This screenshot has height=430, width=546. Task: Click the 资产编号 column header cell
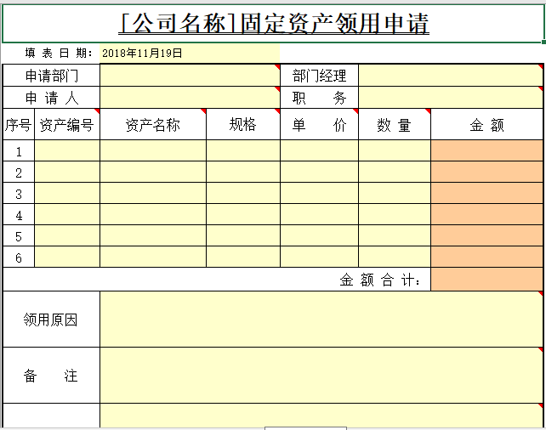[x=67, y=125]
